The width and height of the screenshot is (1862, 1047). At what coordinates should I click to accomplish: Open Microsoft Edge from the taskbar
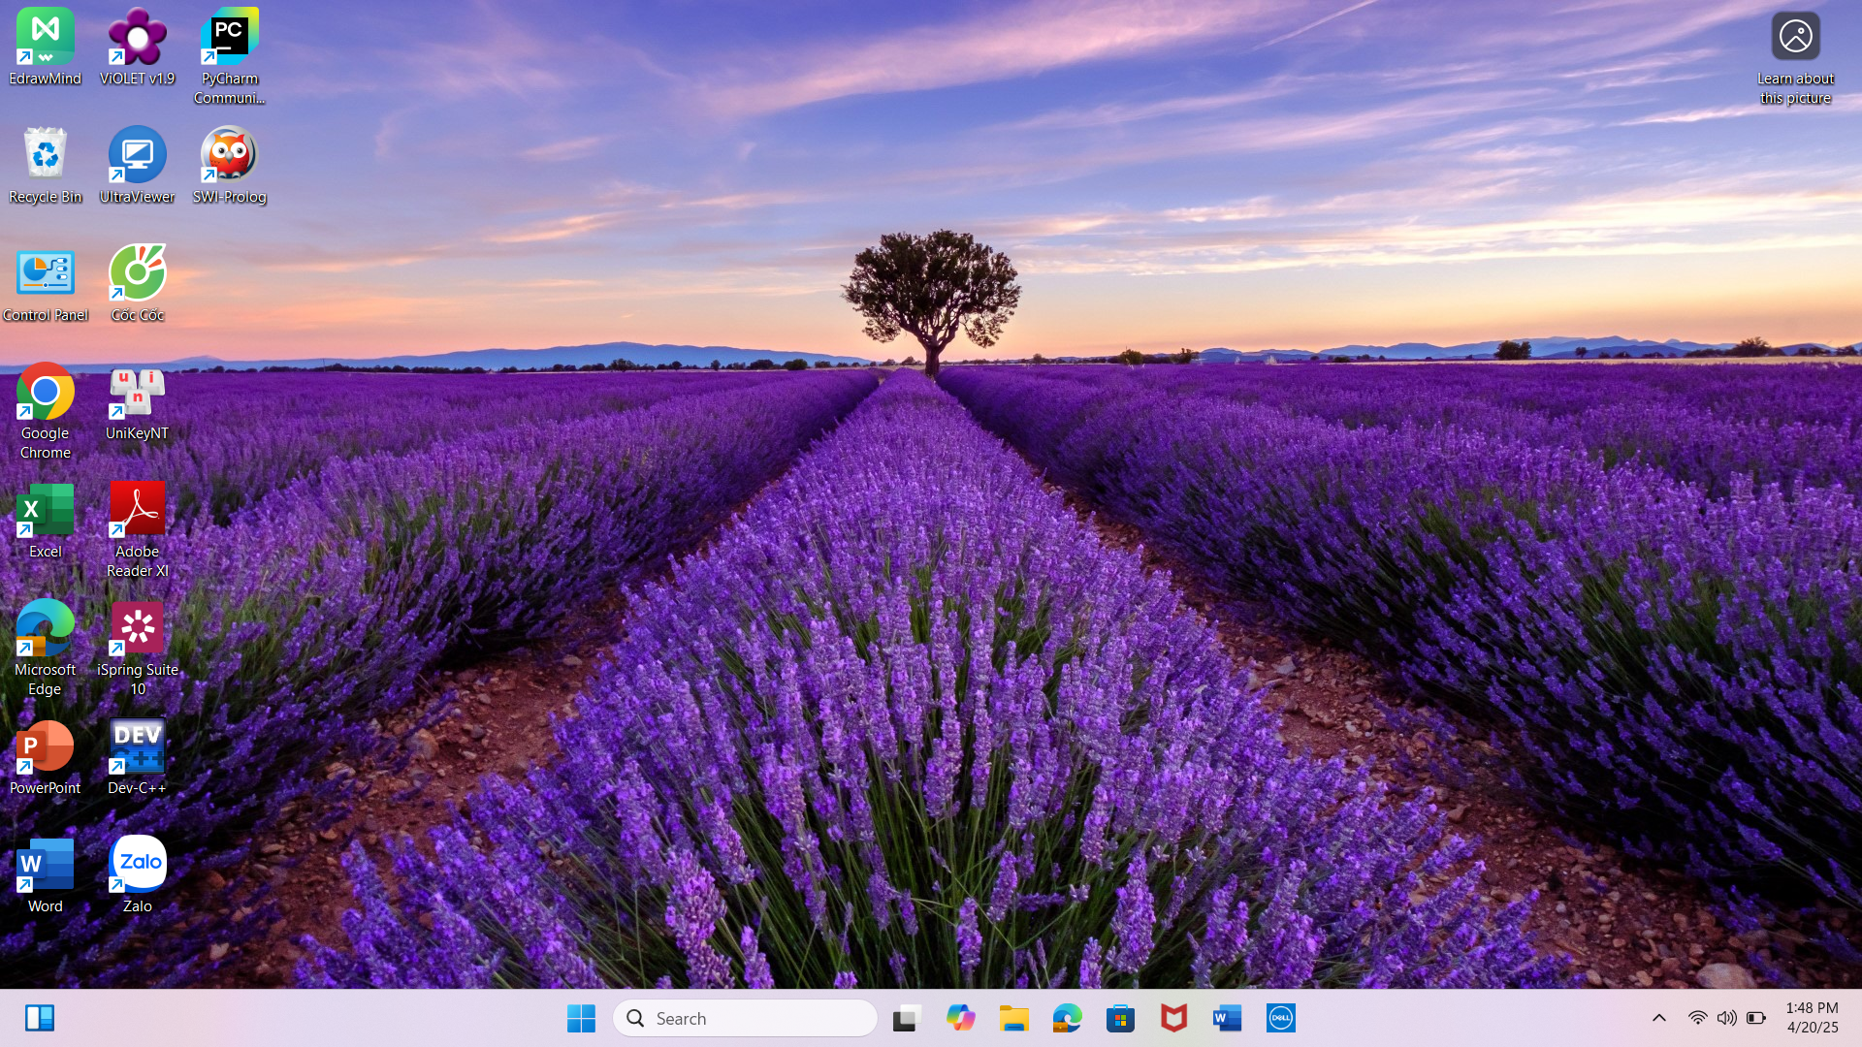[1068, 1018]
